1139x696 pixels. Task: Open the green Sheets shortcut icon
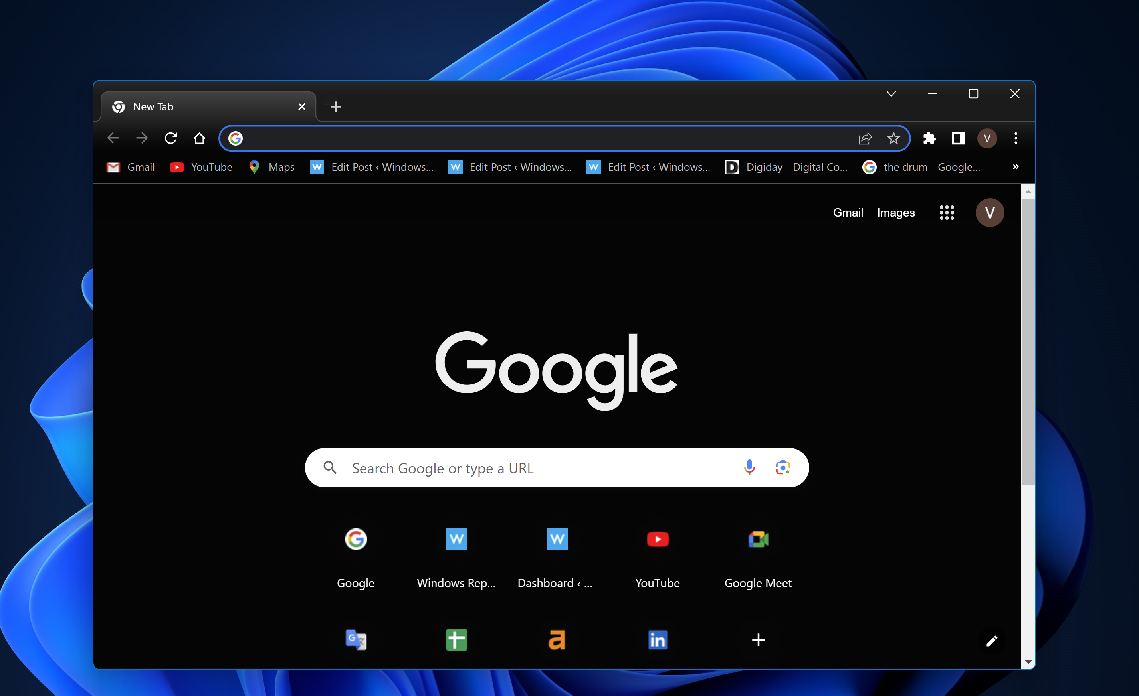[x=456, y=640]
